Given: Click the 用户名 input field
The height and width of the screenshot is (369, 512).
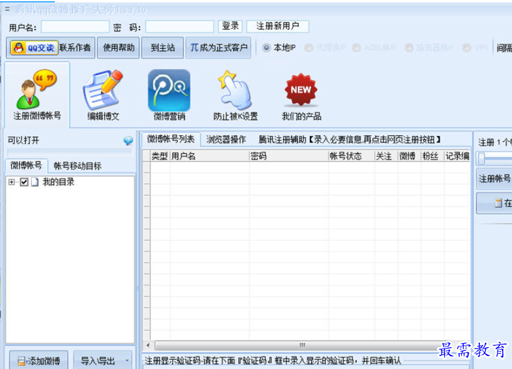Looking at the screenshot, I should pos(75,27).
